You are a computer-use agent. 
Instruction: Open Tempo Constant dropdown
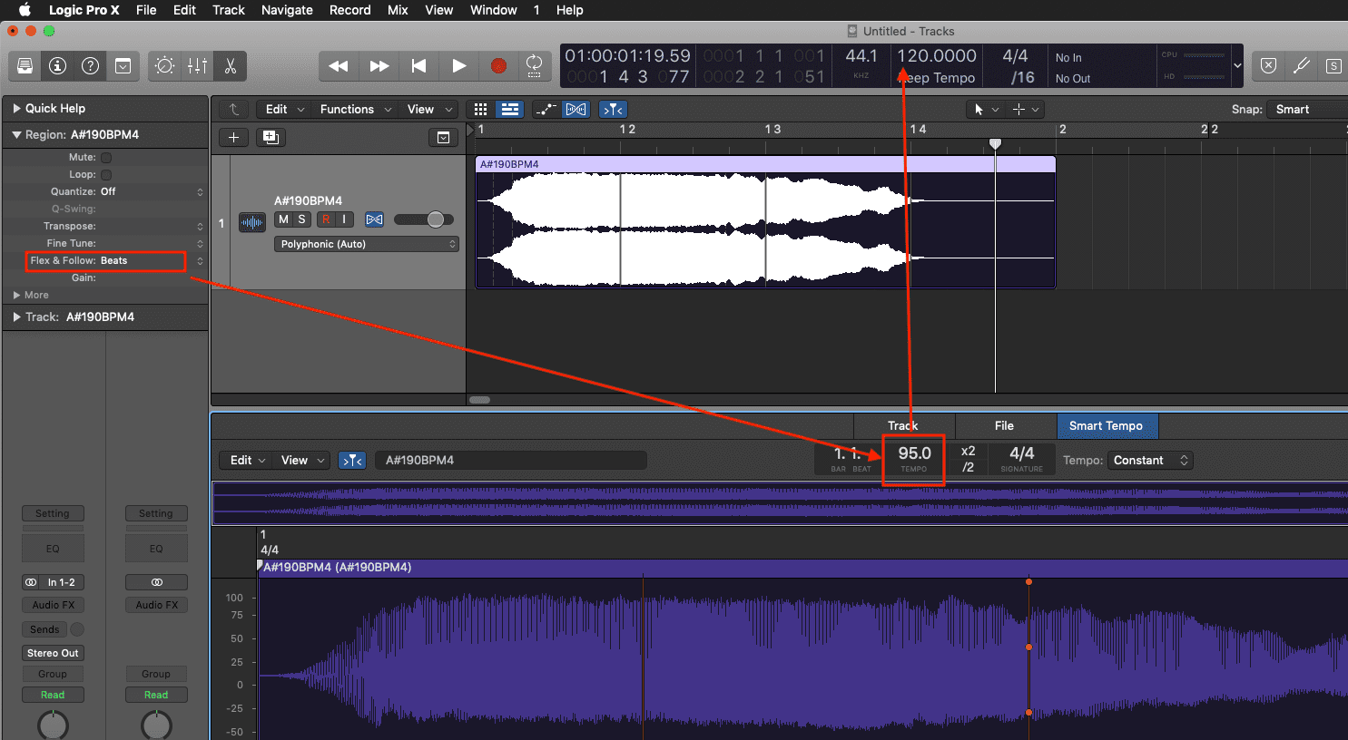[1150, 461]
